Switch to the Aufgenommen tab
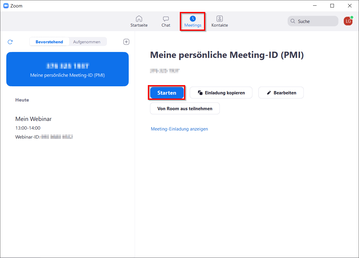Image resolution: width=359 pixels, height=258 pixels. 87,42
